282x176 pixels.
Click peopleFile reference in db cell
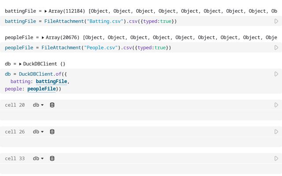pos(41,89)
